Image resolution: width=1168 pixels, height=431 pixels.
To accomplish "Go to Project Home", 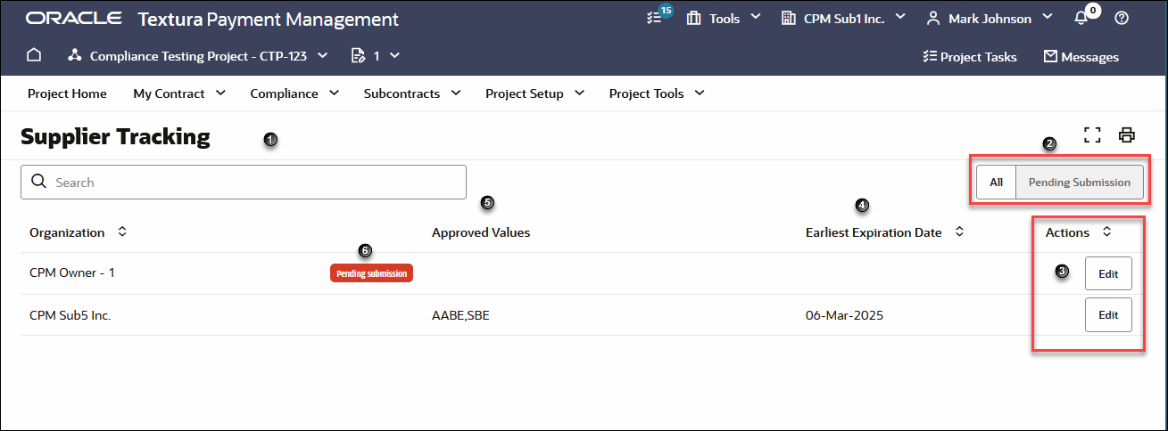I will (67, 94).
